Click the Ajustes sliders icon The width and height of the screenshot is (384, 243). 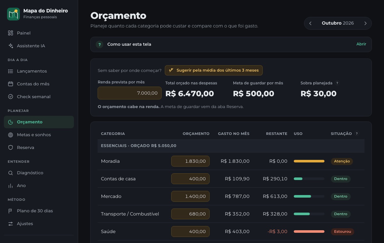click(11, 223)
